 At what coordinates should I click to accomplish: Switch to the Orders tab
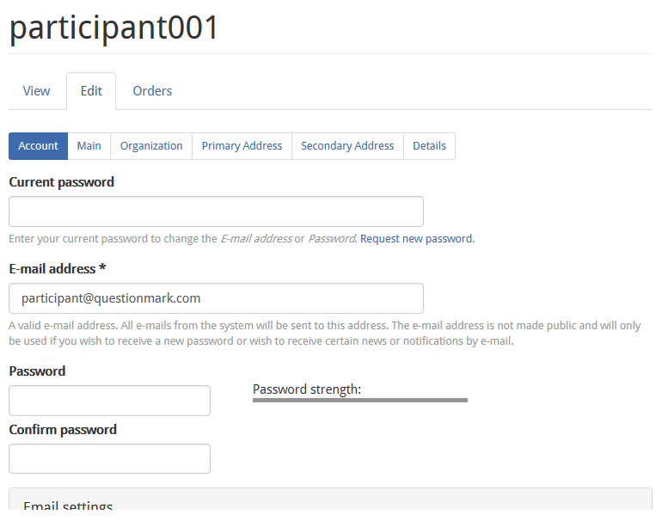152,91
